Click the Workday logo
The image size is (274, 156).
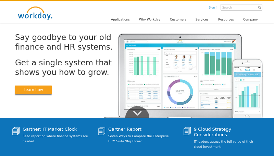click(x=35, y=13)
